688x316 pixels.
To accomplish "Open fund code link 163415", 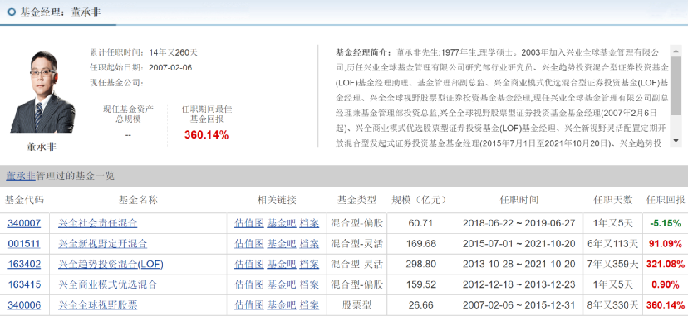I will pos(24,285).
